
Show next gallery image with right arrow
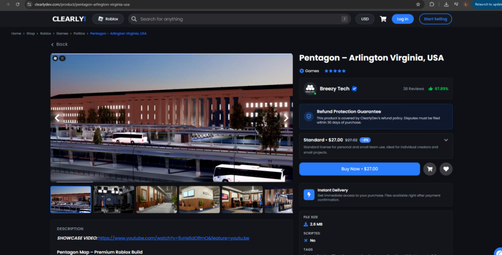coord(286,118)
